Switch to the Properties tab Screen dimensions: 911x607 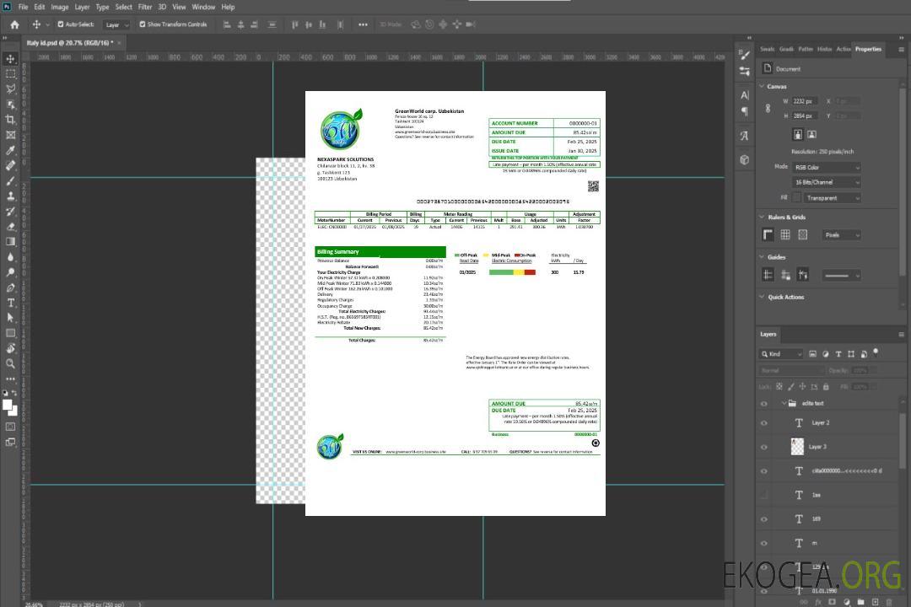click(x=868, y=49)
